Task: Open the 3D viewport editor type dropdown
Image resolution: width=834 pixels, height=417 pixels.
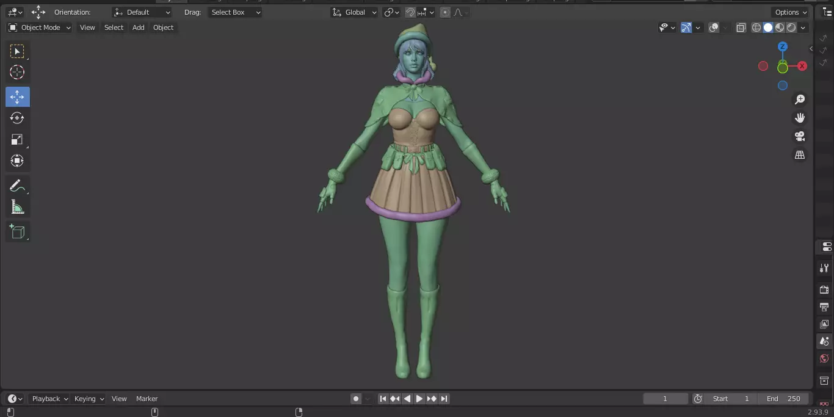Action: (15, 12)
